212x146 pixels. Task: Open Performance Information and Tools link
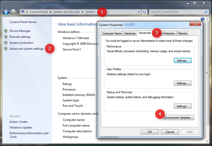click(x=29, y=135)
